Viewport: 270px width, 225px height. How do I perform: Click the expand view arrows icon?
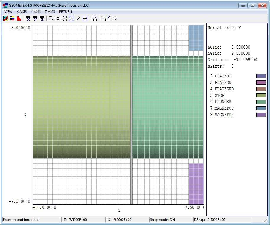click(65, 19)
